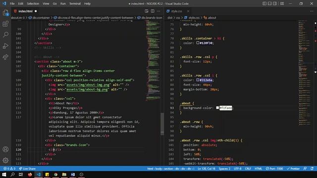Open more actions for style.css editor
Screen dimensions: 317x178
312,11
